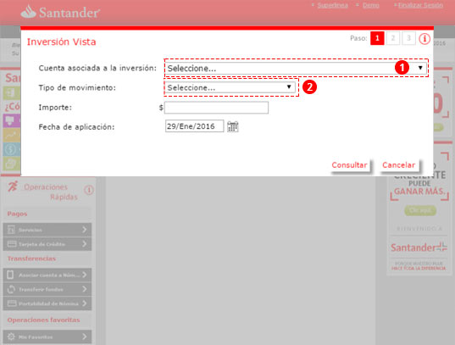The height and width of the screenshot is (345, 455).
Task: Click the info icon beside step indicators
Action: click(x=424, y=38)
